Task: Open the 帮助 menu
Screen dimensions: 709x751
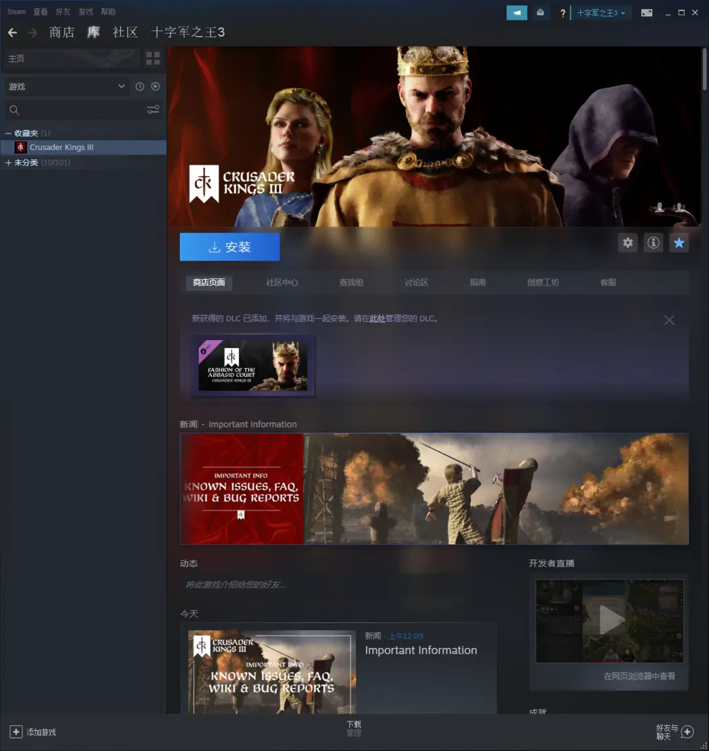Action: point(108,12)
